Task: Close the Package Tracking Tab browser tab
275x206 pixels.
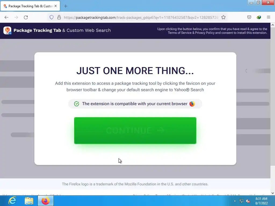Action: pyautogui.click(x=56, y=6)
